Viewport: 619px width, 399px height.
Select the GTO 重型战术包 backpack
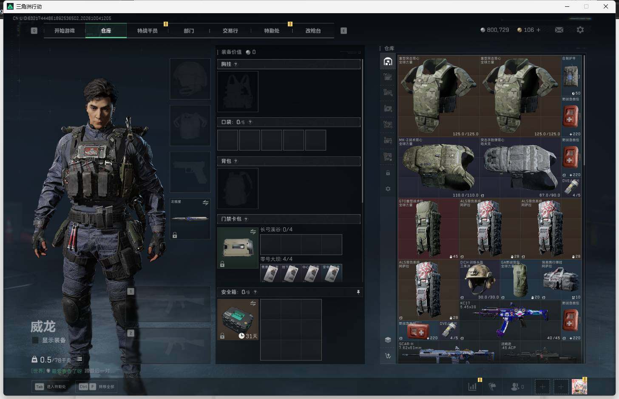tap(428, 229)
